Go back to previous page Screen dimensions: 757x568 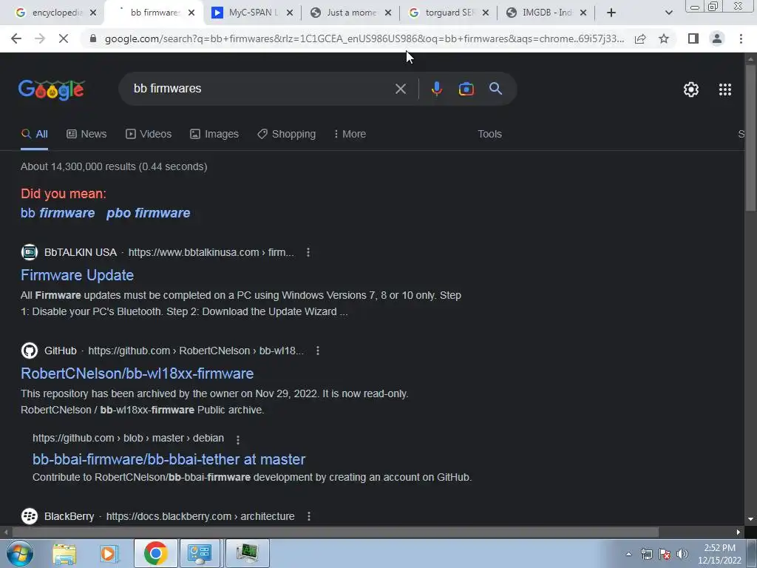pos(16,38)
